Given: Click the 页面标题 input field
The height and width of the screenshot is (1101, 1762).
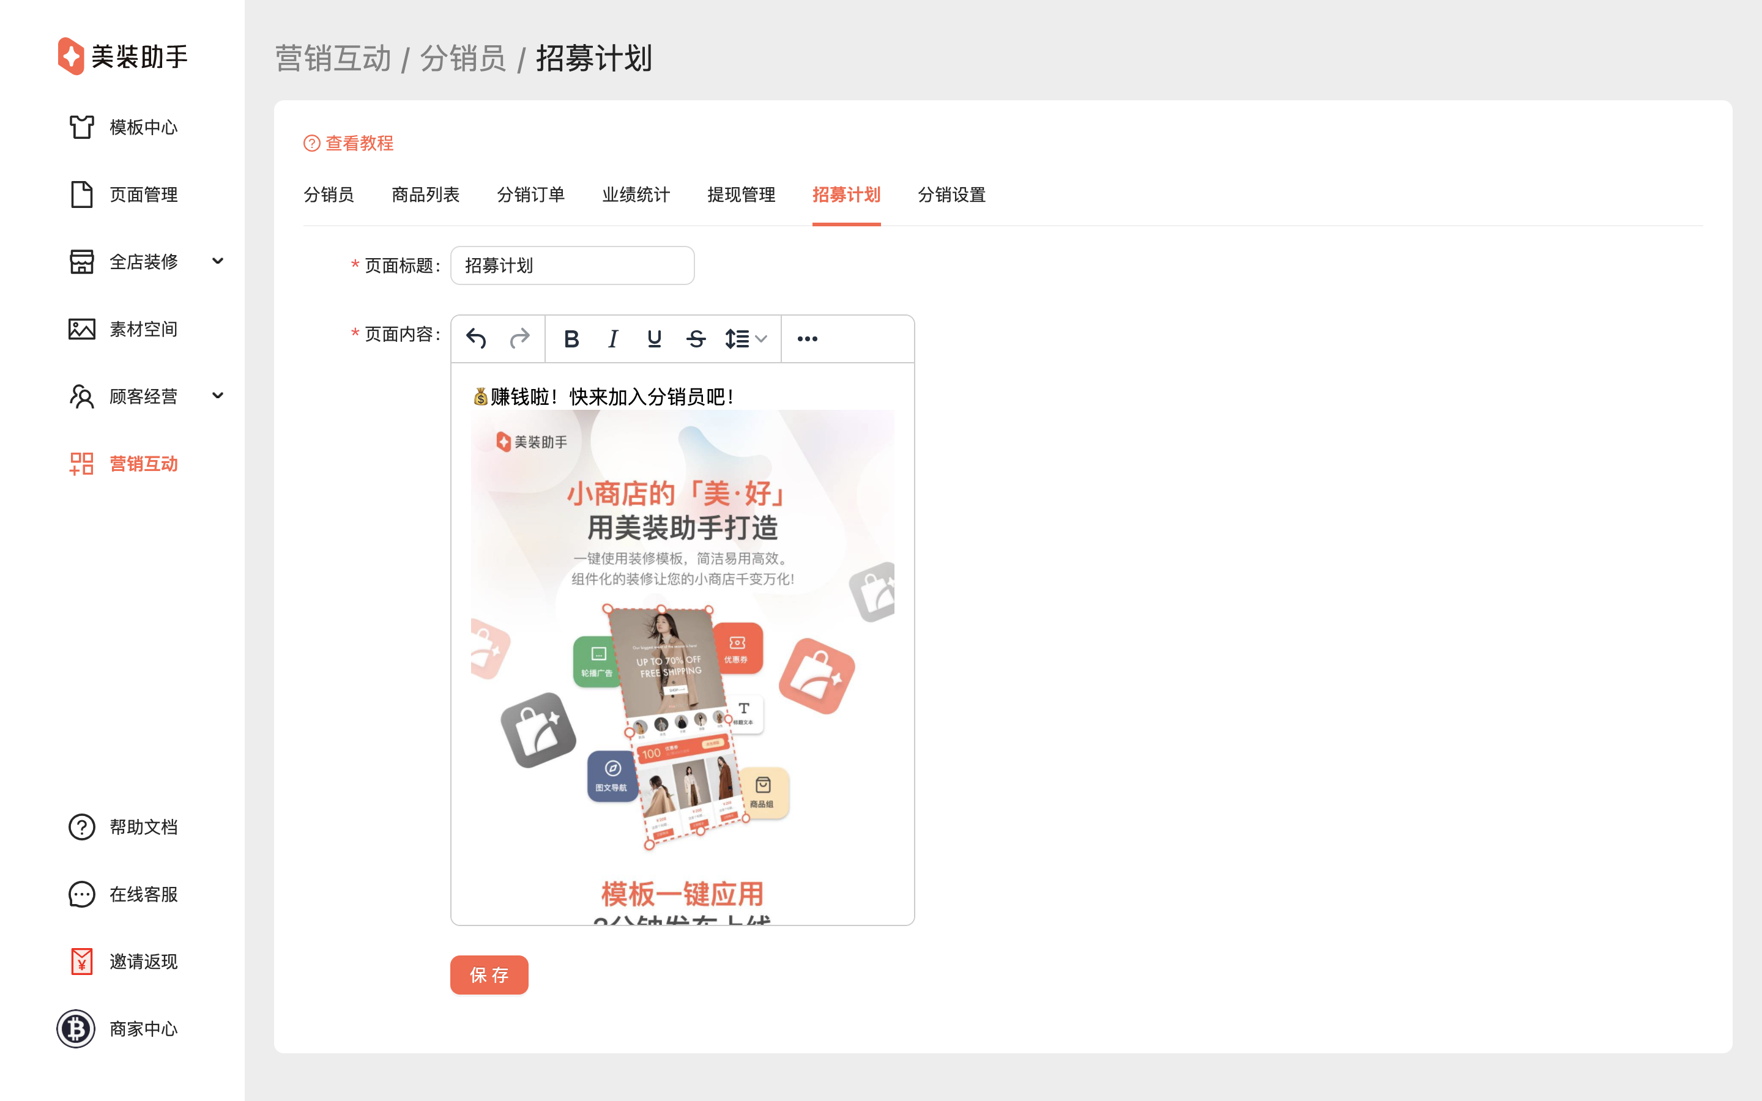Looking at the screenshot, I should tap(572, 266).
